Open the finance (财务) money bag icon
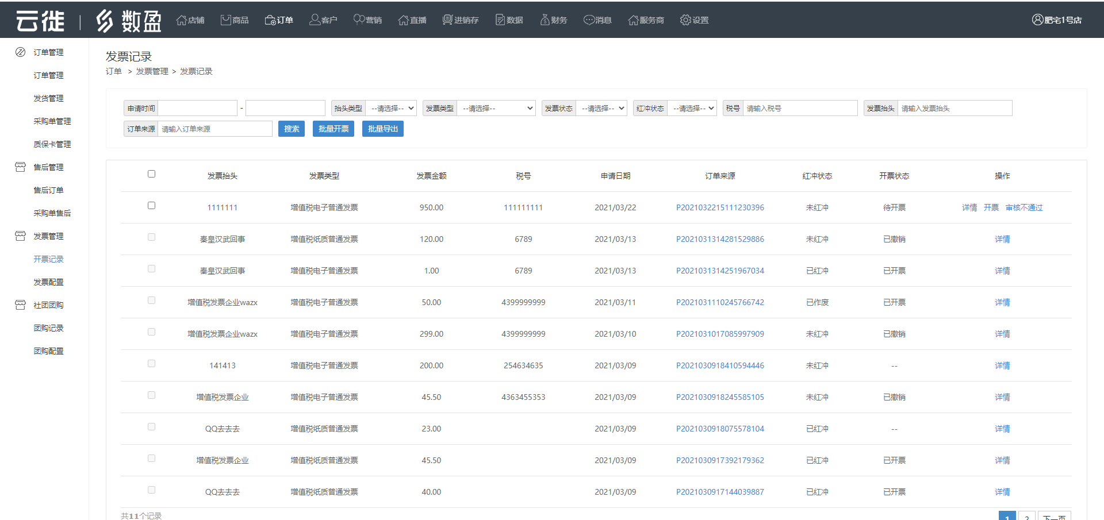This screenshot has width=1104, height=520. [545, 20]
